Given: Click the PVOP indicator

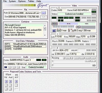Looking at the screenshot, I should point(66,18).
